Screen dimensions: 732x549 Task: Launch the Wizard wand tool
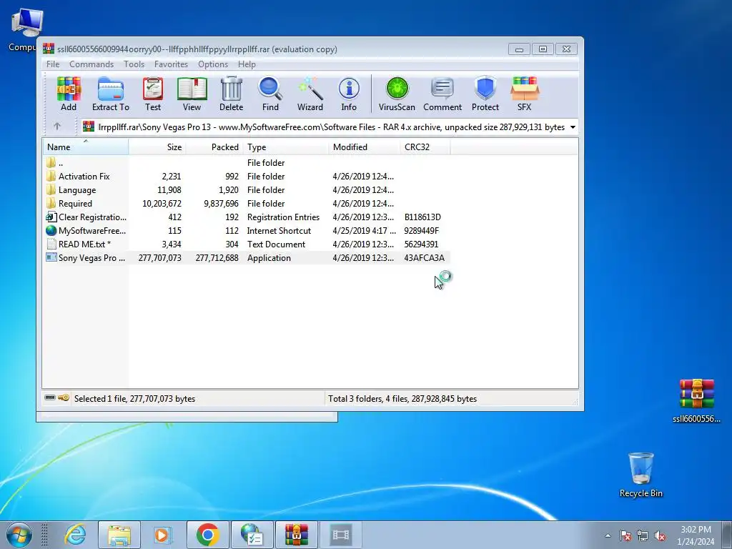pyautogui.click(x=310, y=94)
